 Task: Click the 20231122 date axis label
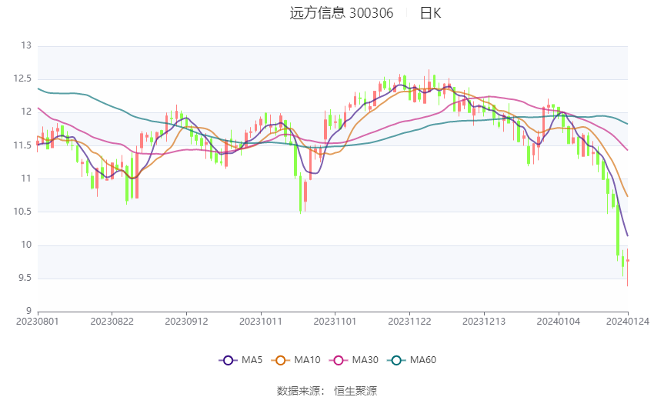click(x=409, y=322)
